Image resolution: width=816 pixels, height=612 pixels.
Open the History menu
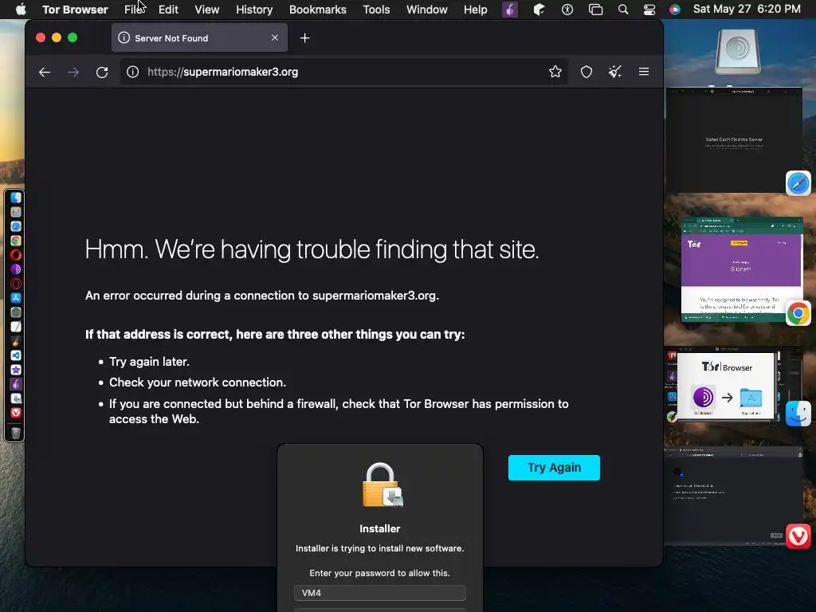[x=254, y=10]
